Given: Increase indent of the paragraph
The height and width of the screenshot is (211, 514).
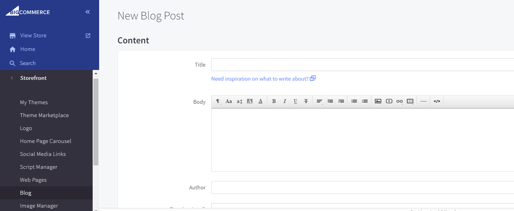Looking at the screenshot, I should (341, 101).
